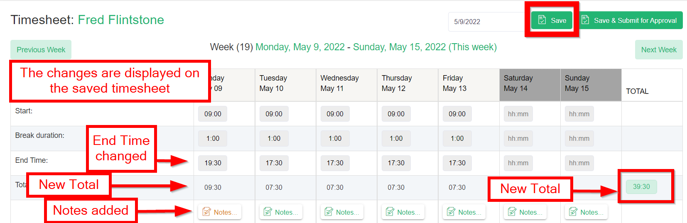Click Sunday's empty End Time field
This screenshot has width=687, height=223.
pyautogui.click(x=579, y=163)
